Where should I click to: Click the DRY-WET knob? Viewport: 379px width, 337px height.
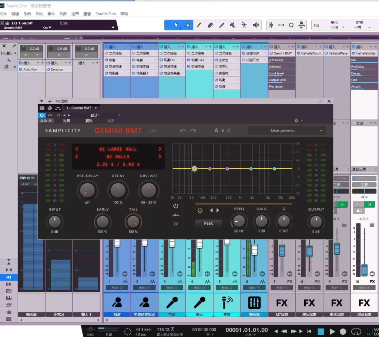click(148, 191)
